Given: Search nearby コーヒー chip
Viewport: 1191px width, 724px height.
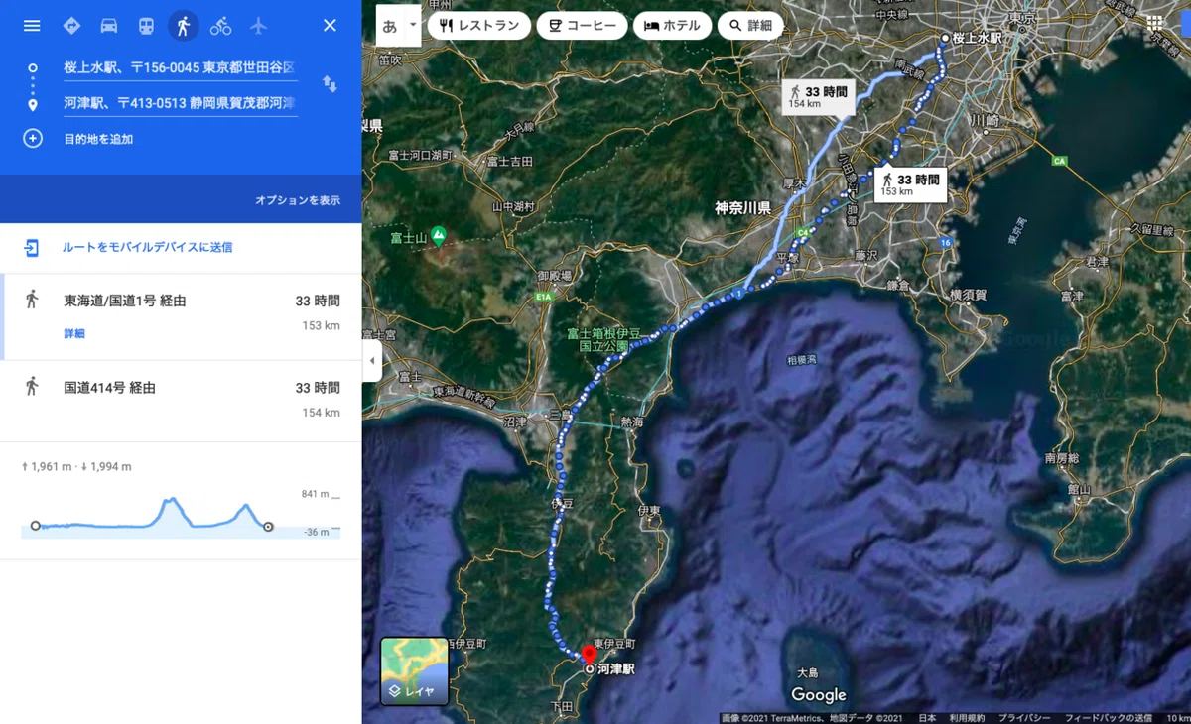Looking at the screenshot, I should point(582,26).
